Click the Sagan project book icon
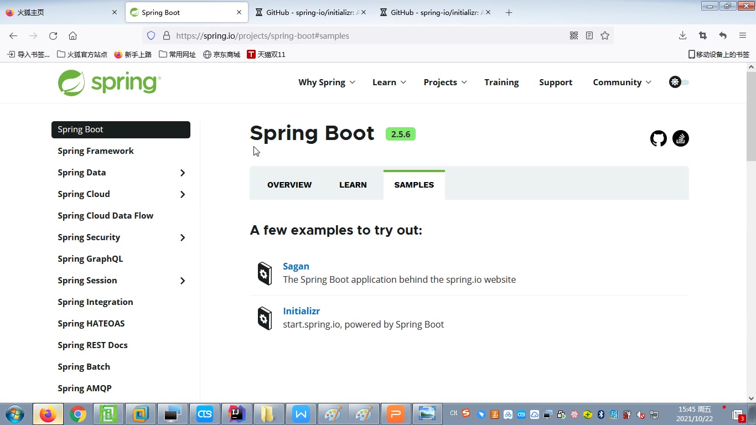This screenshot has width=756, height=425. click(265, 273)
